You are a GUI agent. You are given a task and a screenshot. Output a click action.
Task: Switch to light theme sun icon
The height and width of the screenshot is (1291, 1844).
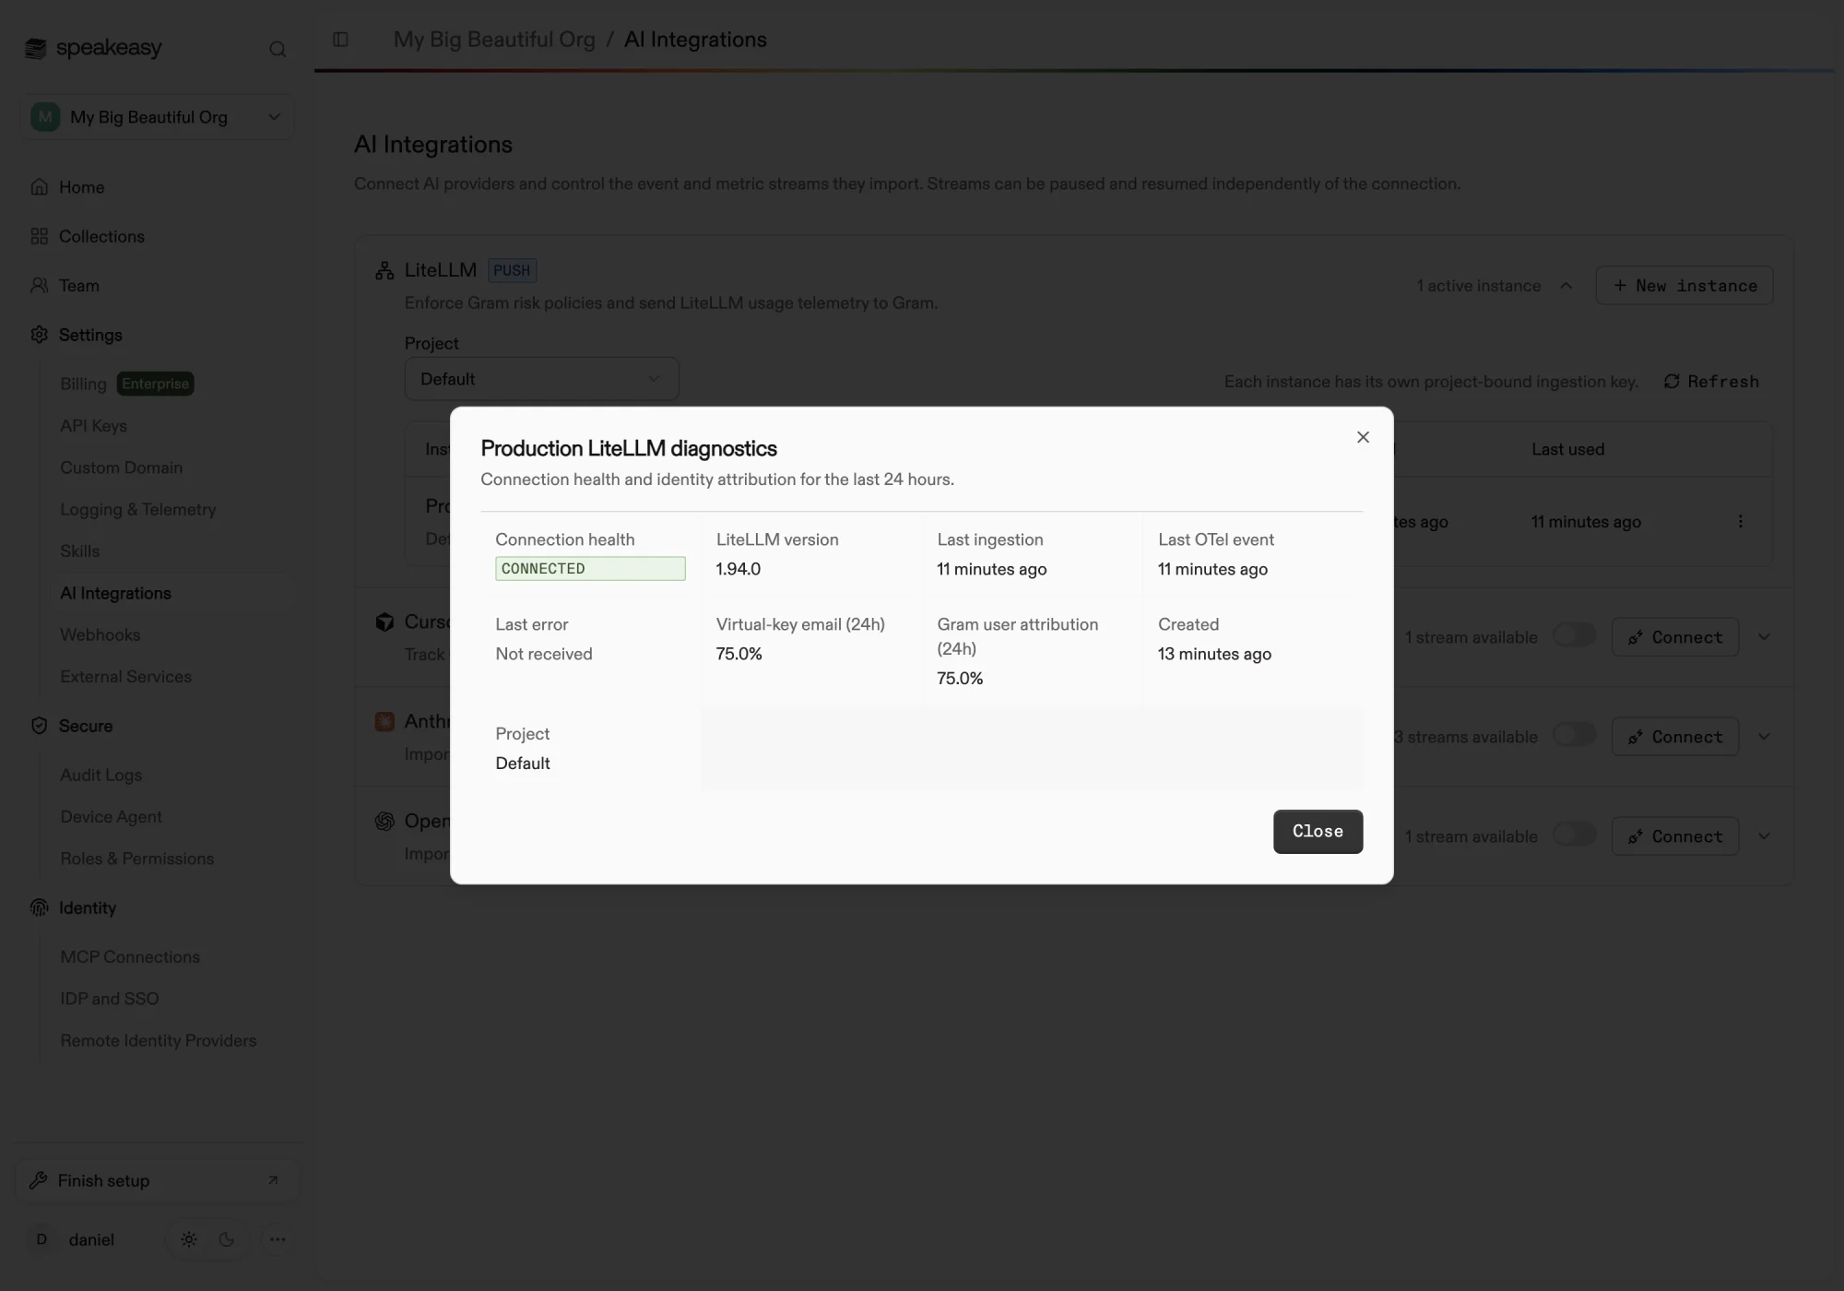coord(189,1239)
